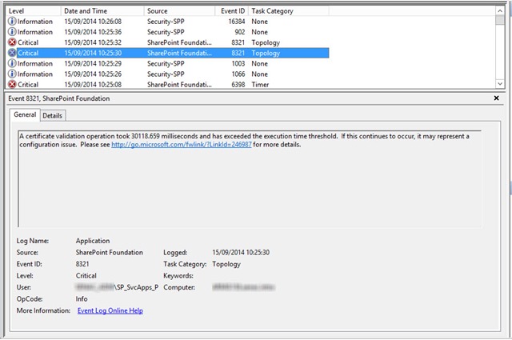
Task: Click the event list scroll up arrow
Action: click(x=500, y=10)
